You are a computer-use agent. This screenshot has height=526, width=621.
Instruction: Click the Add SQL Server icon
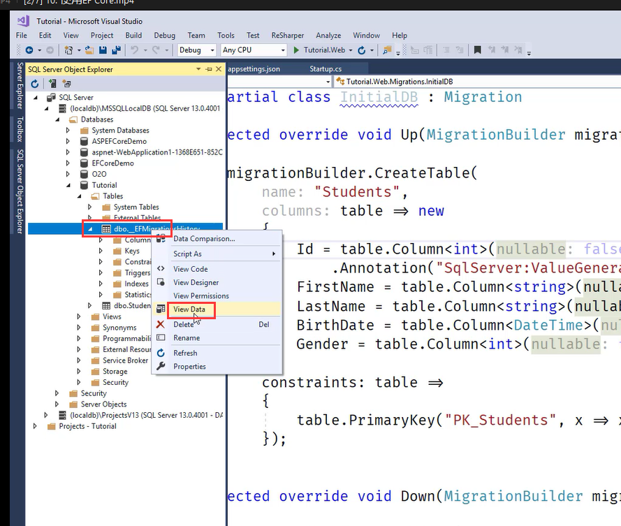(x=52, y=84)
